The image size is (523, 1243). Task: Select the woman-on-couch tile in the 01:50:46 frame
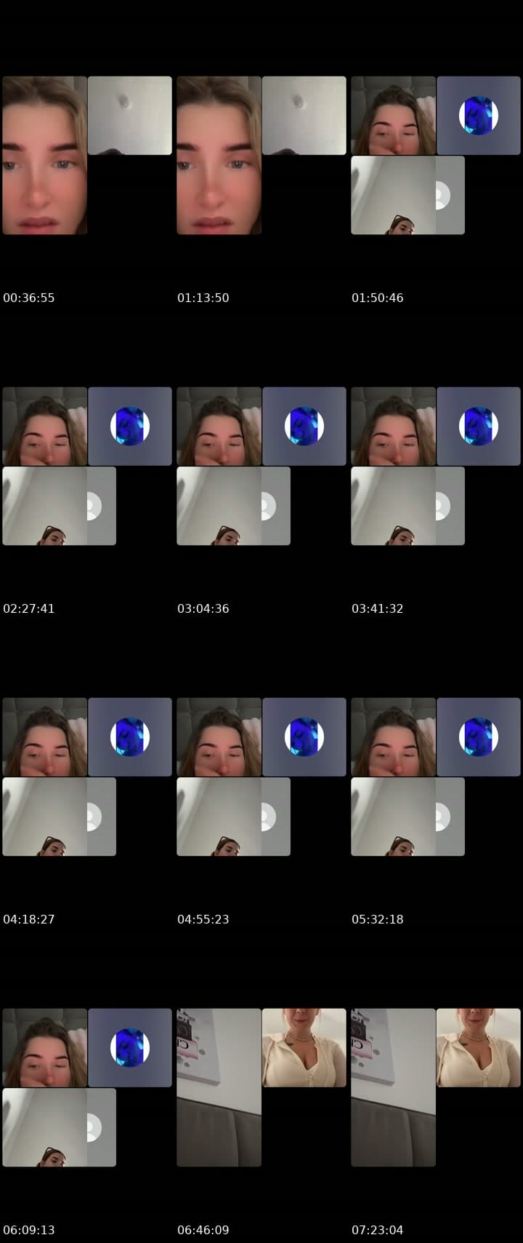[x=393, y=116]
